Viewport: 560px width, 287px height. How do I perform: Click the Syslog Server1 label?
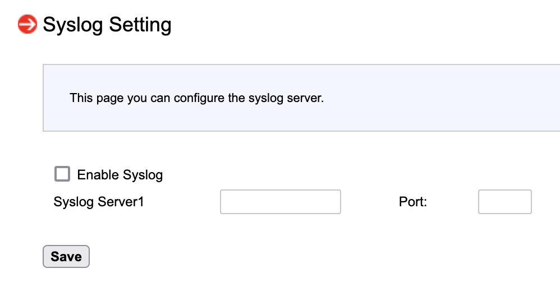click(x=99, y=202)
